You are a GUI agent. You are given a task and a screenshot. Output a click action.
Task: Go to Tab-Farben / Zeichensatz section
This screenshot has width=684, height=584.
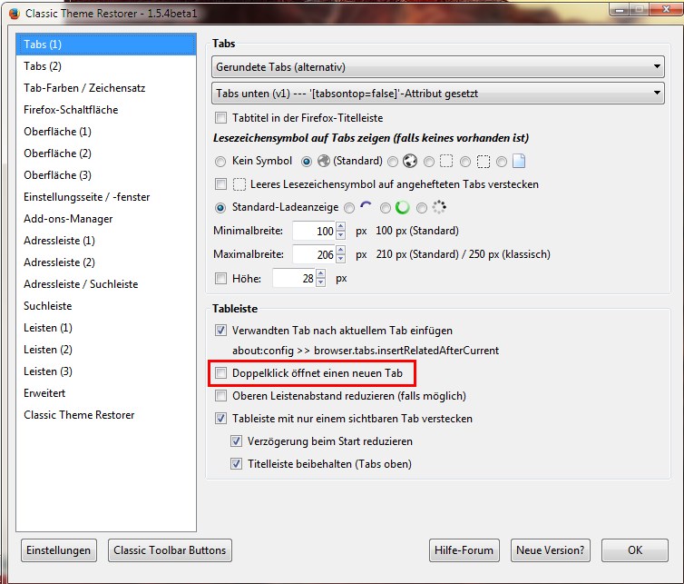click(x=106, y=88)
